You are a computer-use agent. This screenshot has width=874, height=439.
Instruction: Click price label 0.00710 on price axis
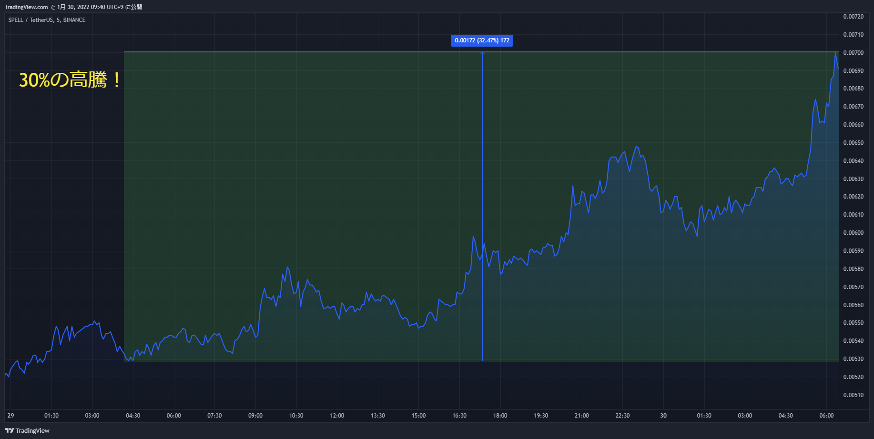[853, 35]
